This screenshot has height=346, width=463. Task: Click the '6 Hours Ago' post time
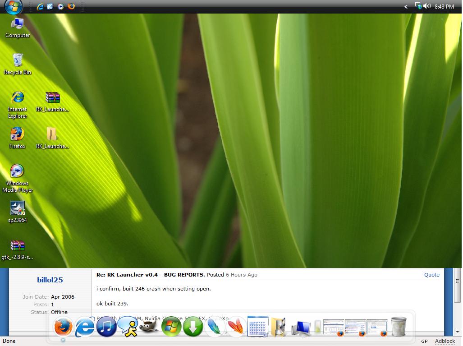coord(242,275)
